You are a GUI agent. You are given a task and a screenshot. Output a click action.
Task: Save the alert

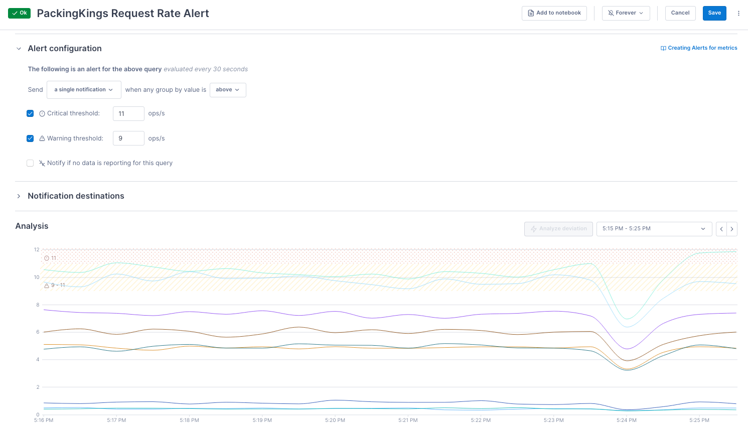(x=714, y=13)
